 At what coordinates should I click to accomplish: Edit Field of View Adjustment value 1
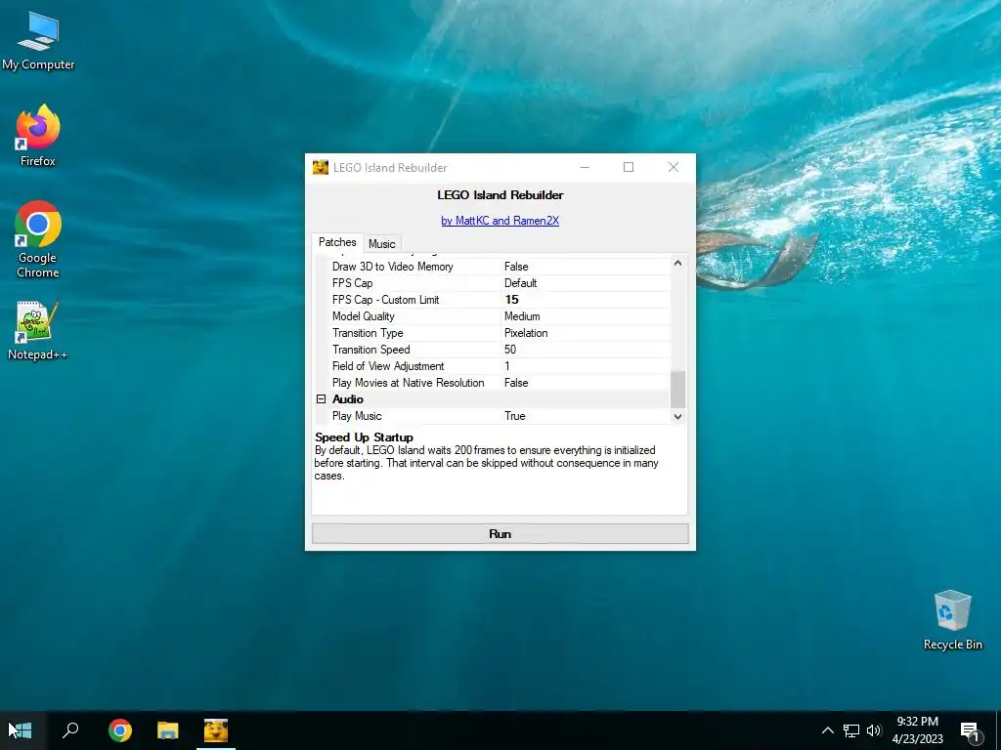586,366
